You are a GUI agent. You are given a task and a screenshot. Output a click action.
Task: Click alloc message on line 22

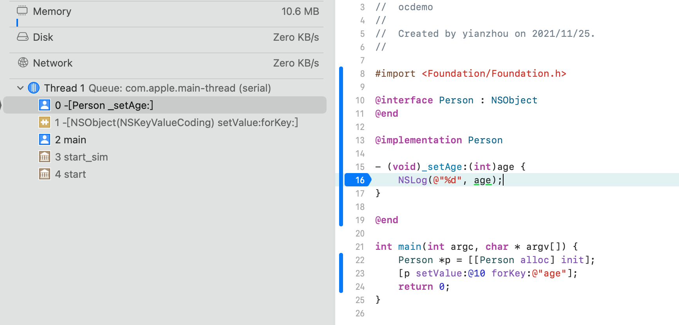(x=535, y=260)
